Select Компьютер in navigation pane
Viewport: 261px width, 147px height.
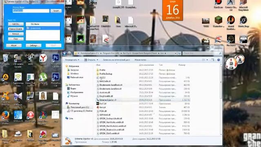[x=74, y=103]
